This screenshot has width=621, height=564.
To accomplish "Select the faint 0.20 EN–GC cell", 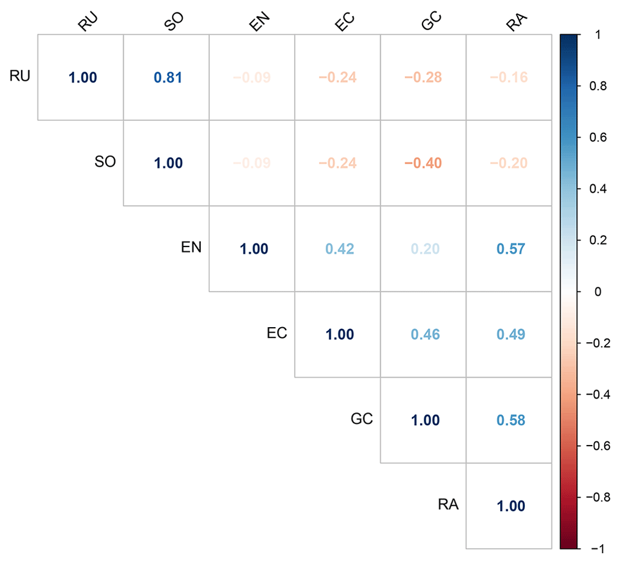I will [x=424, y=249].
